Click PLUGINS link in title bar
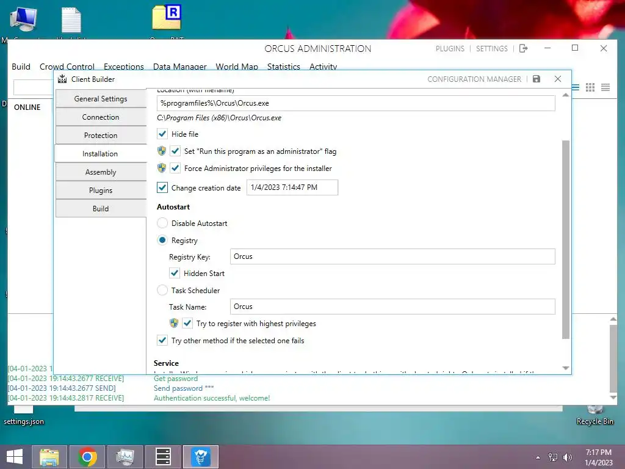625x469 pixels. (450, 49)
